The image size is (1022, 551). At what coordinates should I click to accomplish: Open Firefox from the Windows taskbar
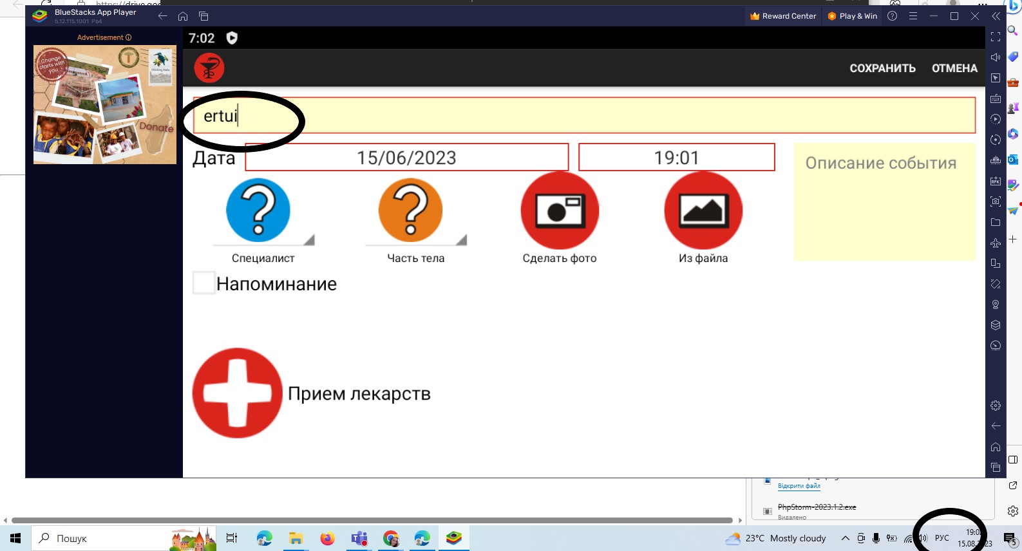(327, 538)
